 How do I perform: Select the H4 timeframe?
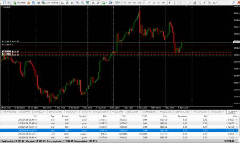coord(149,3)
